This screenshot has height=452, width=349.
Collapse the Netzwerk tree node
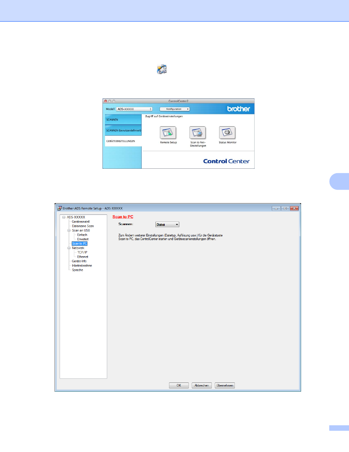(x=69, y=248)
